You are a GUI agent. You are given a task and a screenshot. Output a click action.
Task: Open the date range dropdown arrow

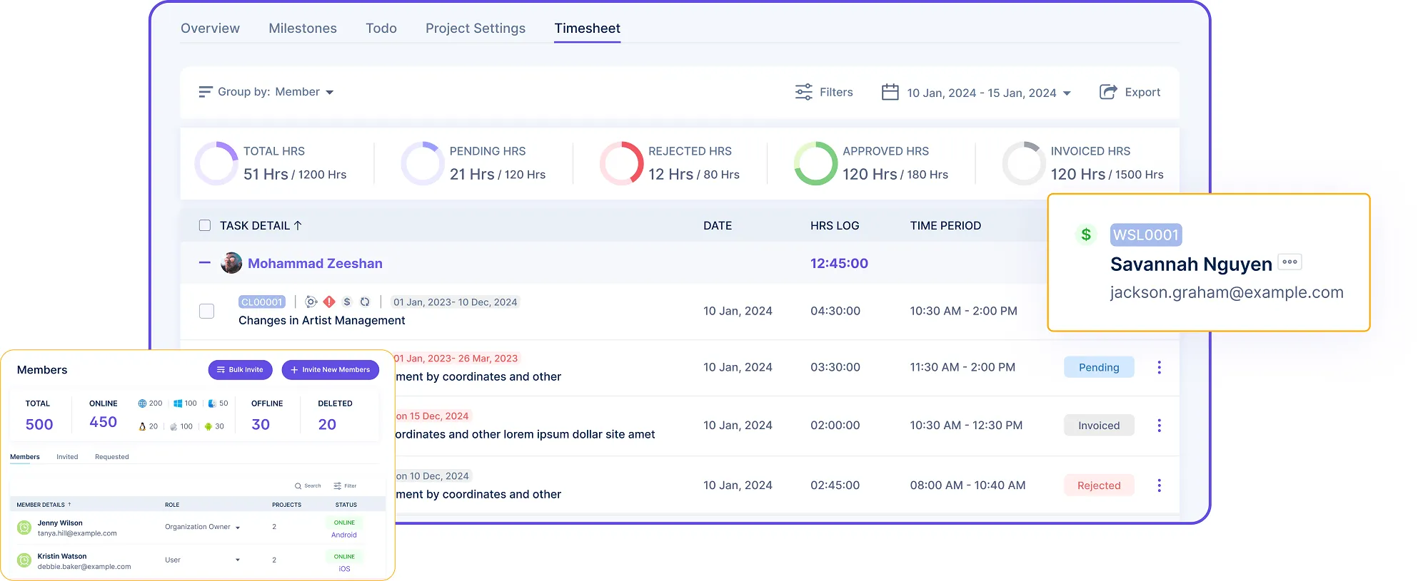click(1067, 93)
